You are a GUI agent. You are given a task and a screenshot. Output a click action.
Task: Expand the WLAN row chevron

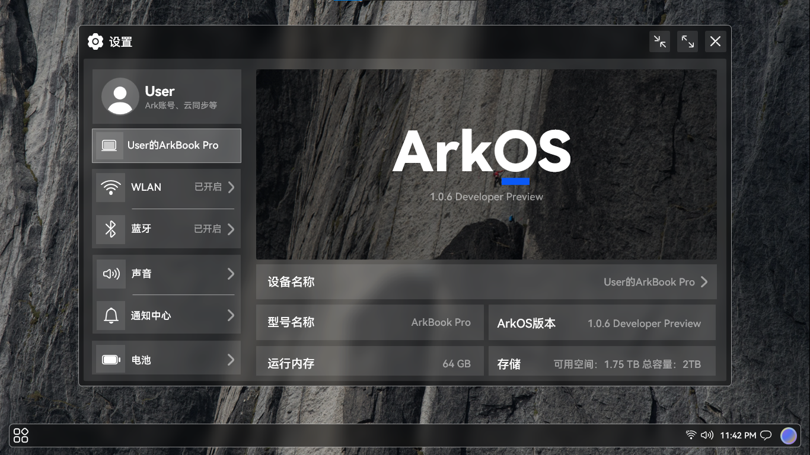point(231,187)
